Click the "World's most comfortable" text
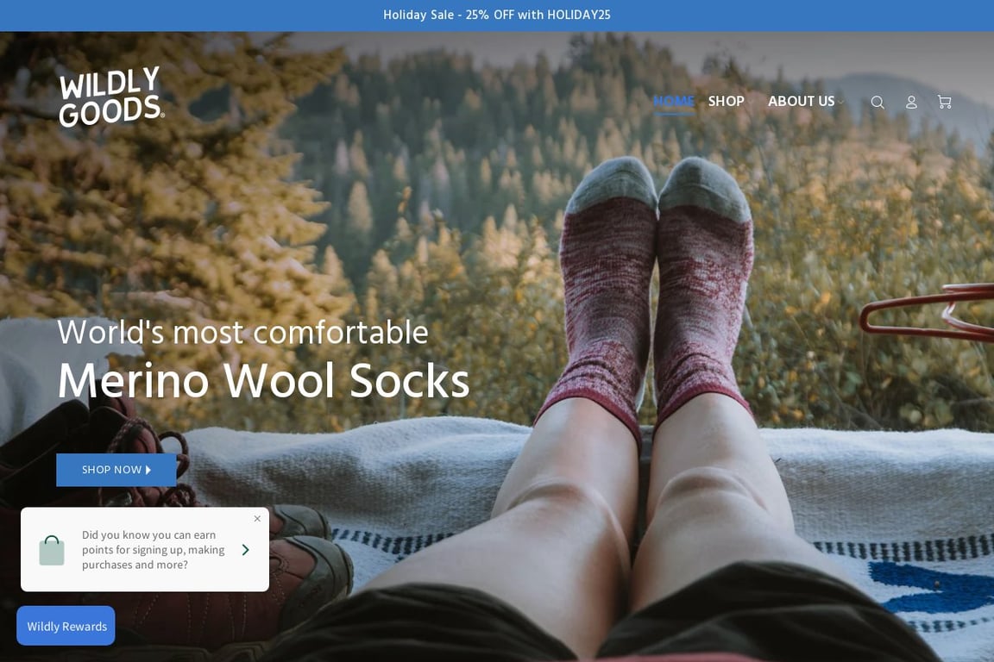The height and width of the screenshot is (662, 994). (242, 332)
